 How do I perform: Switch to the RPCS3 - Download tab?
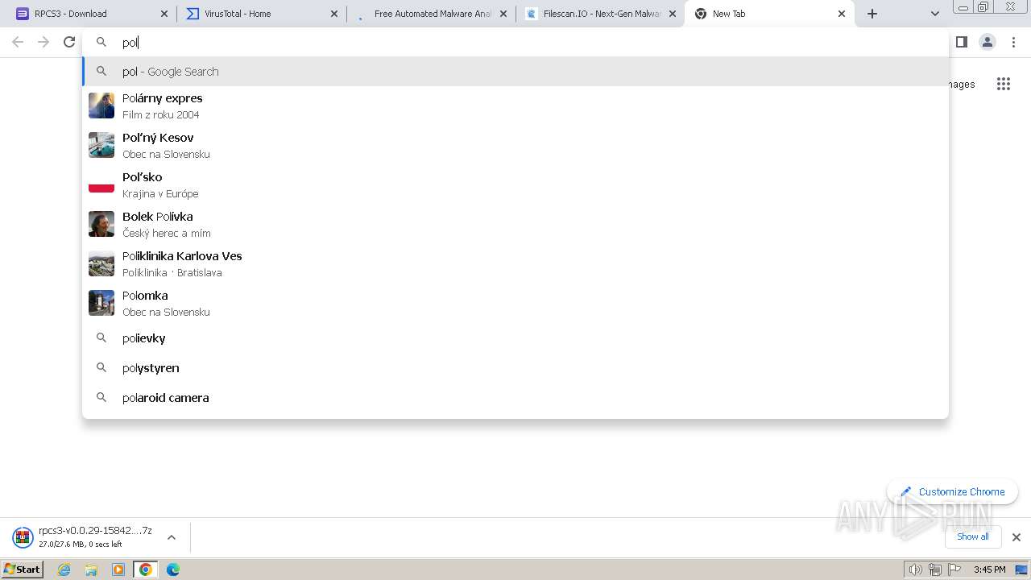93,14
